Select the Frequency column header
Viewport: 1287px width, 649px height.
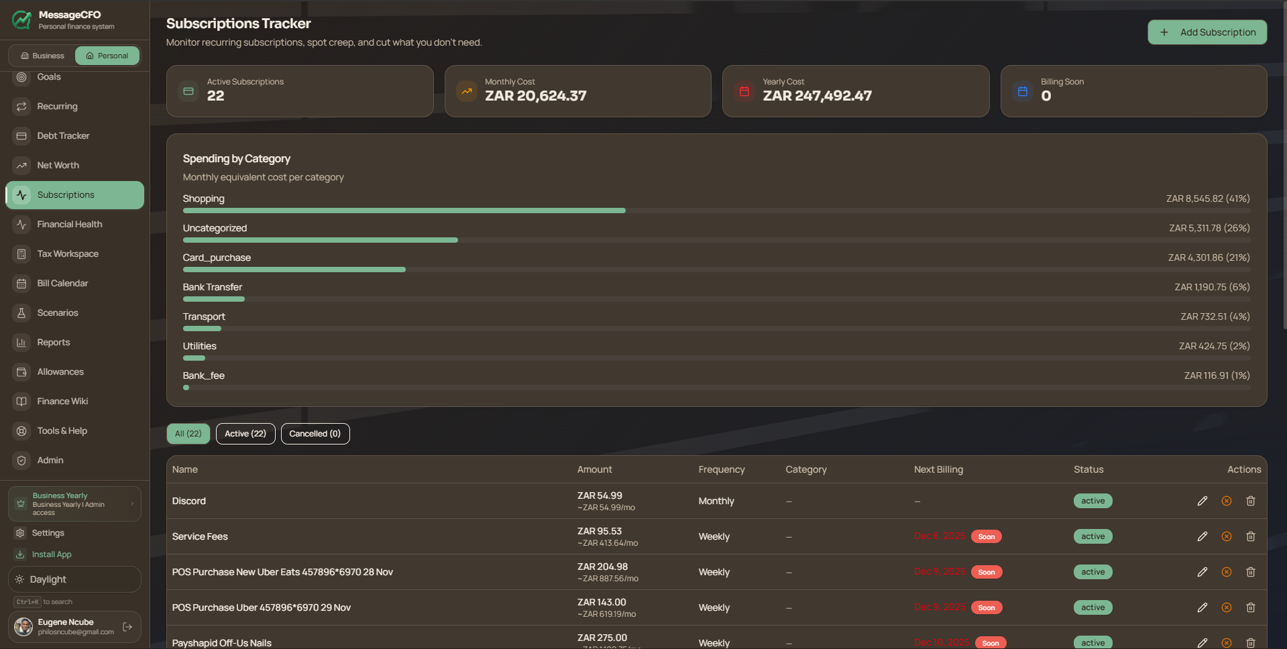[722, 469]
